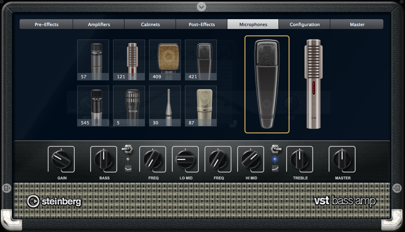Select the 30 pencil microphone
Viewport: 405px width, 232px height.
tap(165, 106)
